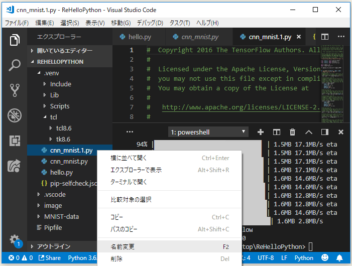Click line number 5 in editor gutter

132,88
